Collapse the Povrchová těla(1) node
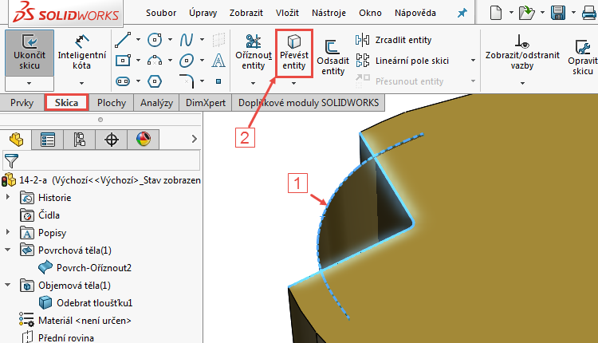The width and height of the screenshot is (598, 343). click(x=8, y=250)
